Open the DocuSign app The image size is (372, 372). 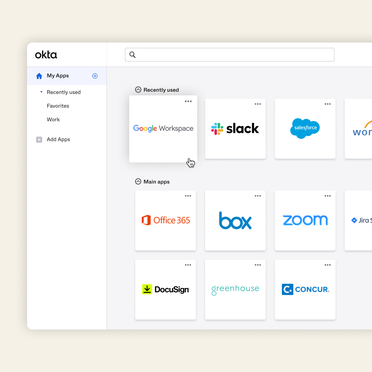coord(165,290)
